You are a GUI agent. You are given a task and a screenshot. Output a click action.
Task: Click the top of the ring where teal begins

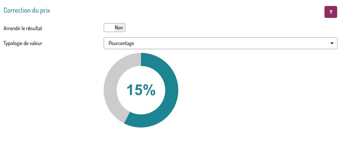[141, 59]
